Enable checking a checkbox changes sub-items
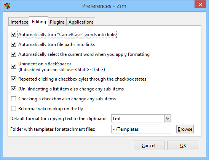Image resolution: width=209 pixels, height=160 pixels. 13,99
